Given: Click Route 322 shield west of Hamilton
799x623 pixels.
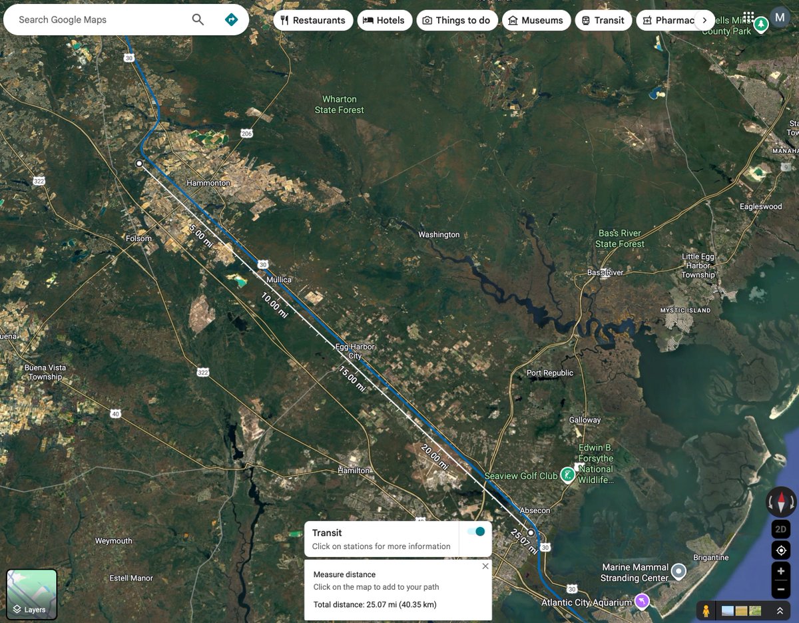Looking at the screenshot, I should pos(203,372).
